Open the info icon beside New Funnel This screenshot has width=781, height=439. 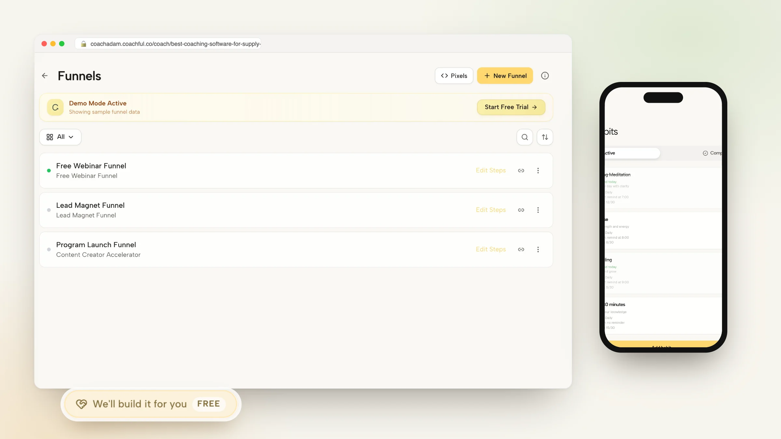coord(545,76)
